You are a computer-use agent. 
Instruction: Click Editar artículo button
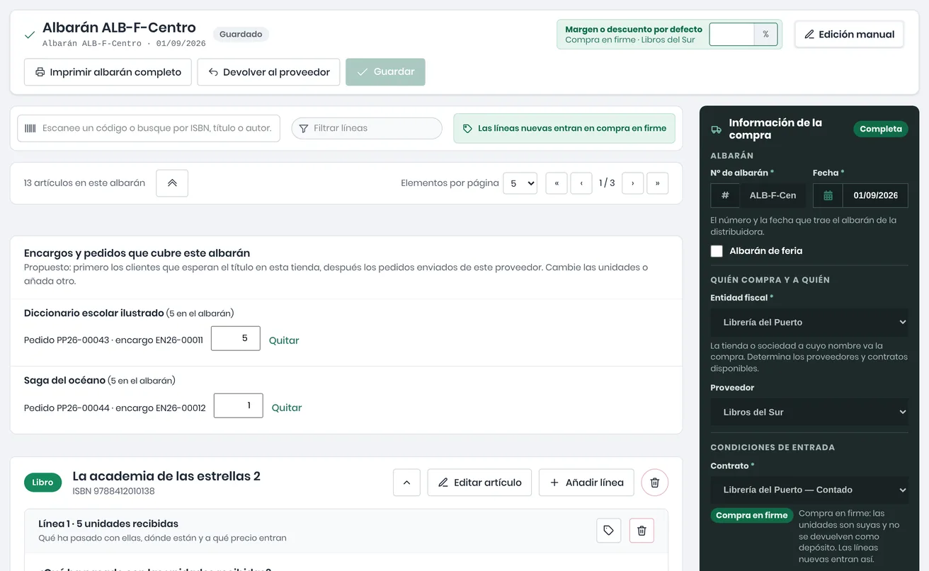pyautogui.click(x=479, y=483)
